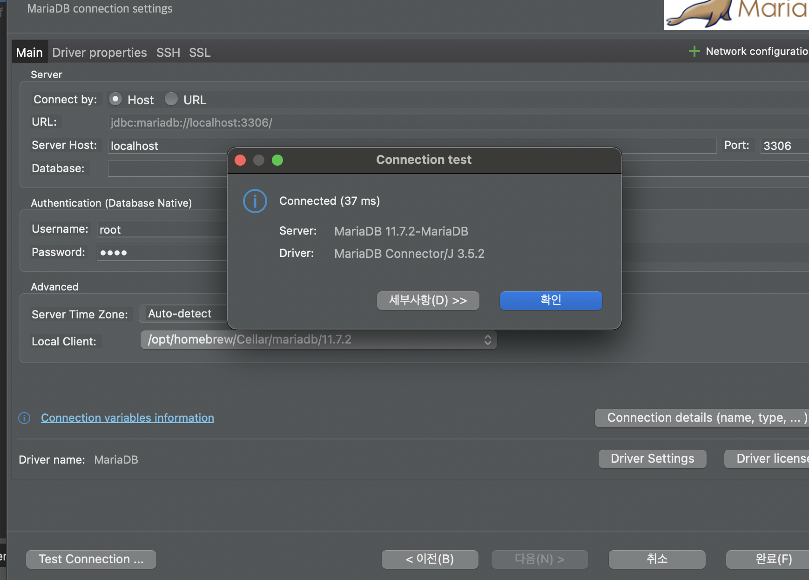Click the Password field
The image size is (809, 580).
[162, 252]
